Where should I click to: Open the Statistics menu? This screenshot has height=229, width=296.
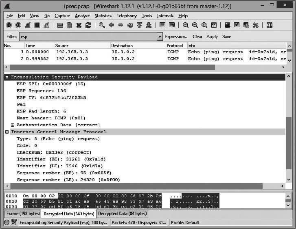pyautogui.click(x=103, y=15)
